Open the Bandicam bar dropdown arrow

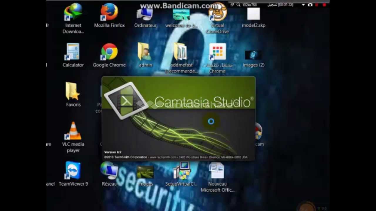(x=303, y=5)
